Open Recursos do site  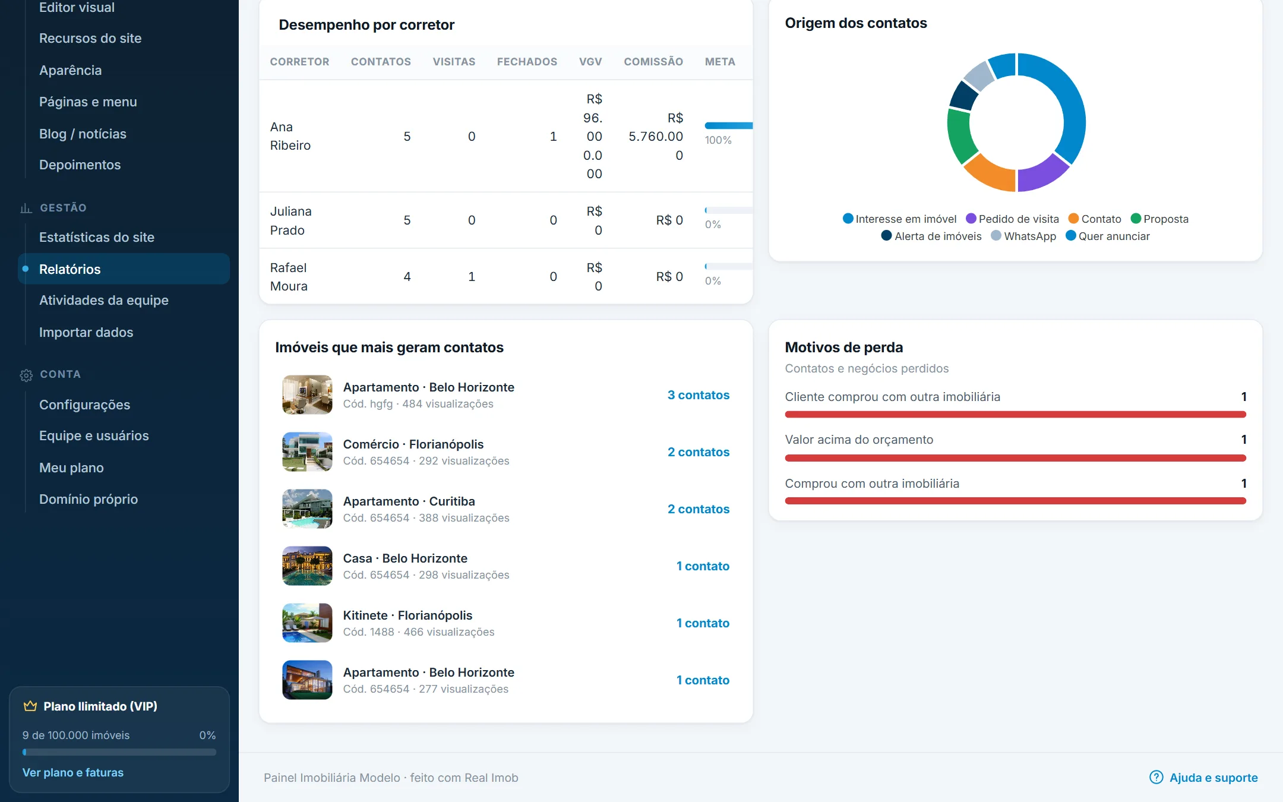coord(90,38)
